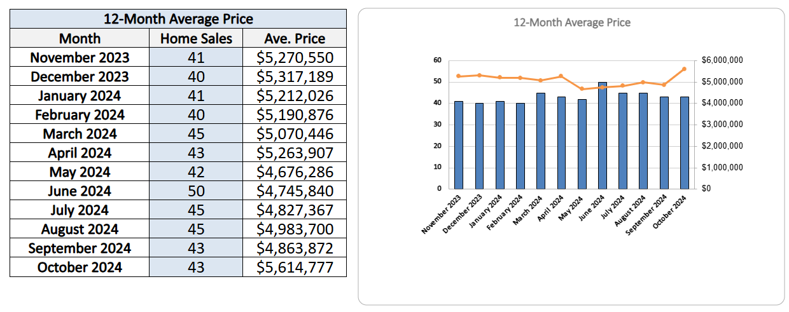This screenshot has width=789, height=312.
Task: Click March 2024 home sales value 45
Action: pyautogui.click(x=196, y=133)
